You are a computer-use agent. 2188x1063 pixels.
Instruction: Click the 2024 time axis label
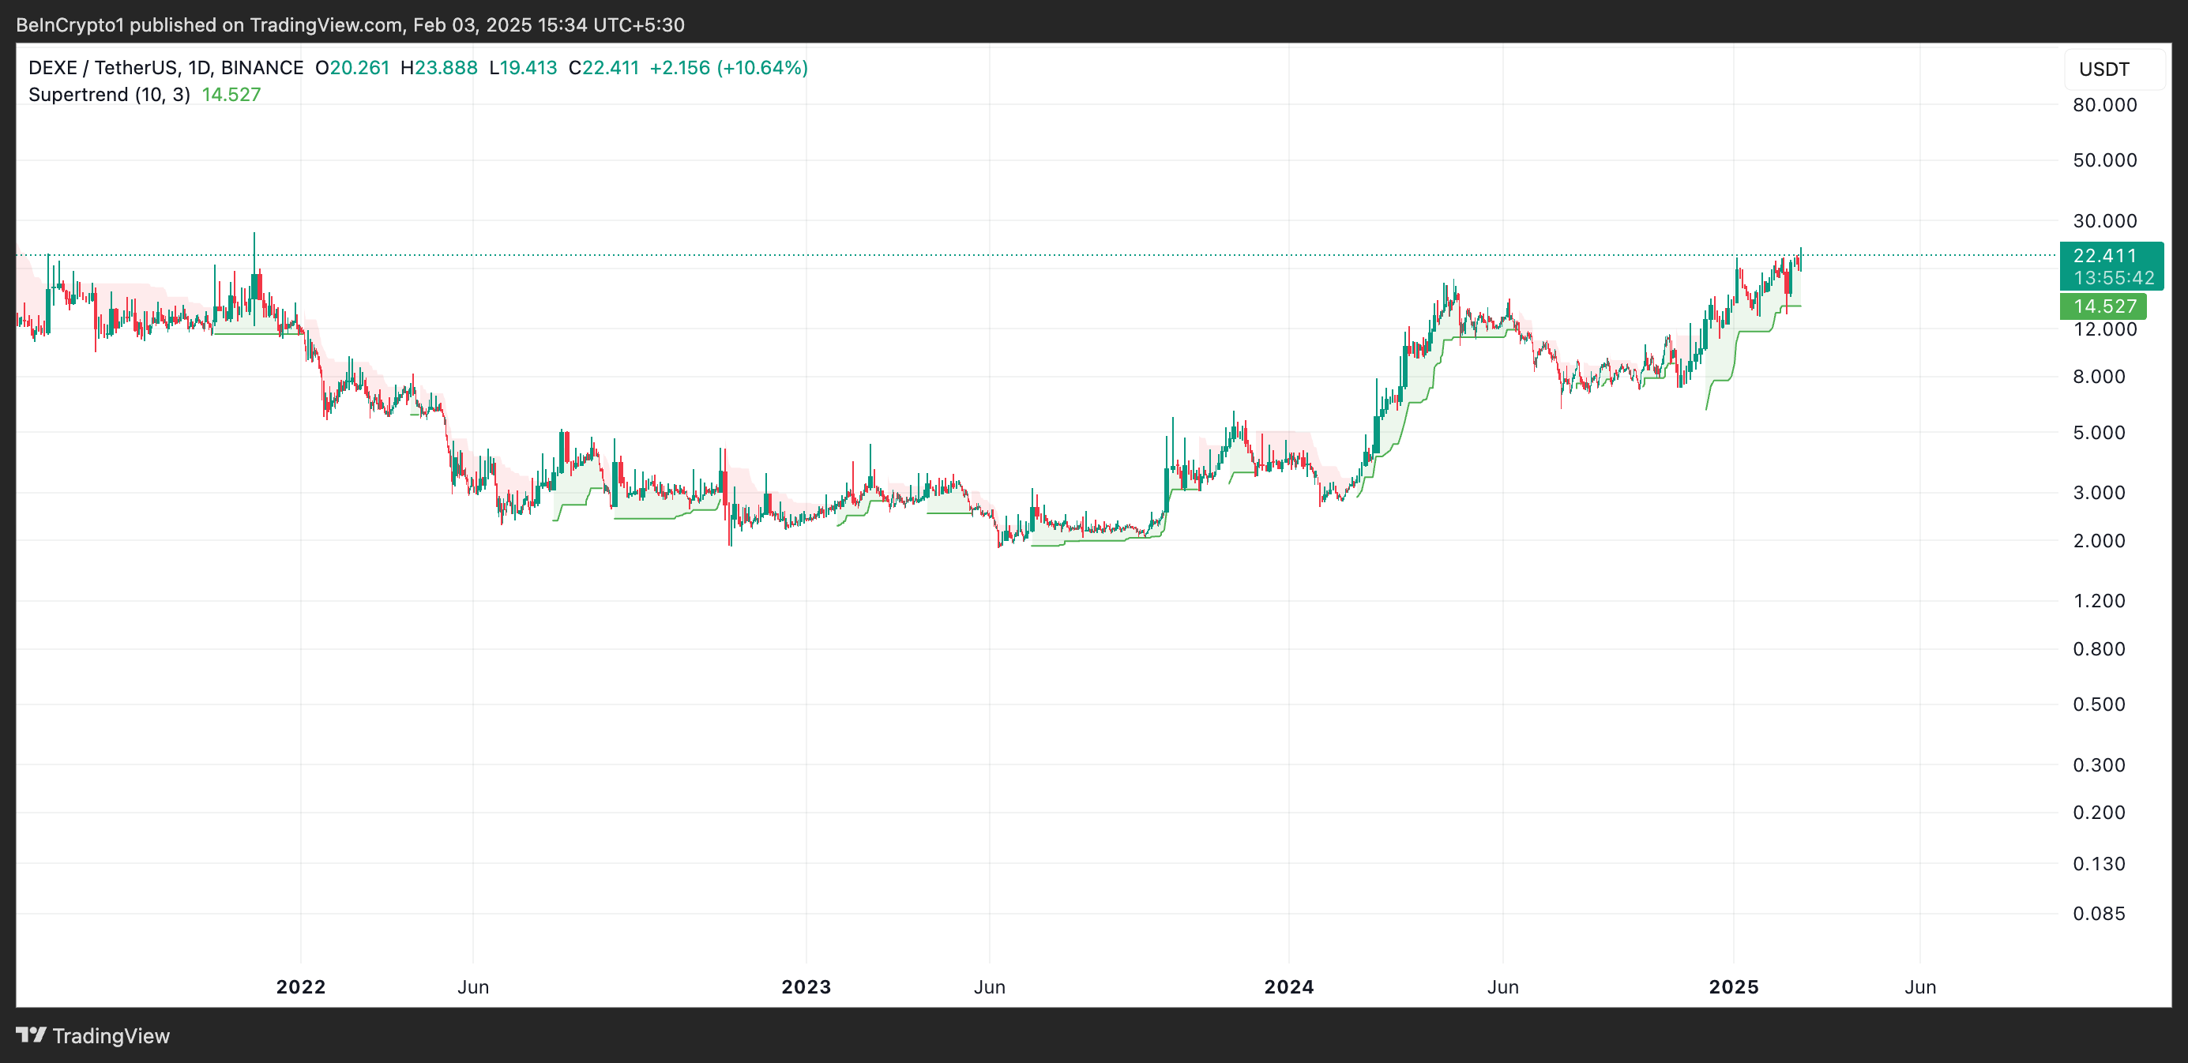1288,986
